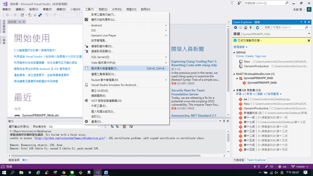Click Undo toolbar icon
The height and width of the screenshot is (176, 313).
point(47,15)
